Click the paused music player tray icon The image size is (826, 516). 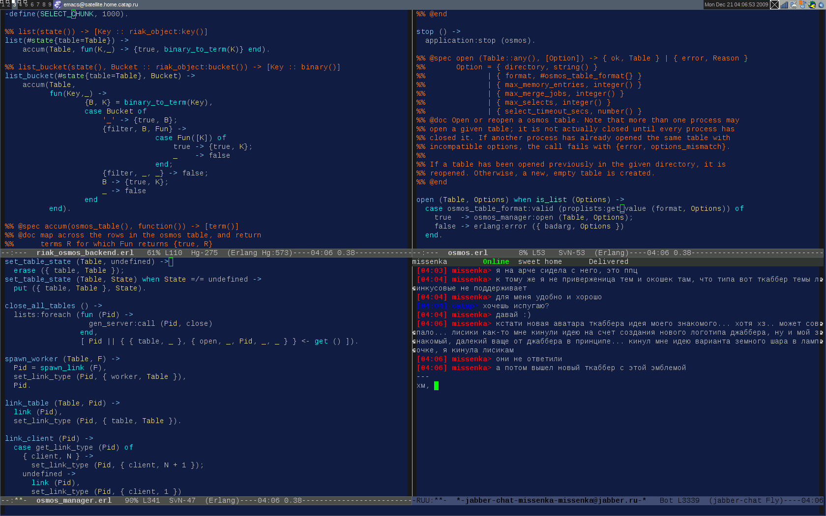point(803,4)
